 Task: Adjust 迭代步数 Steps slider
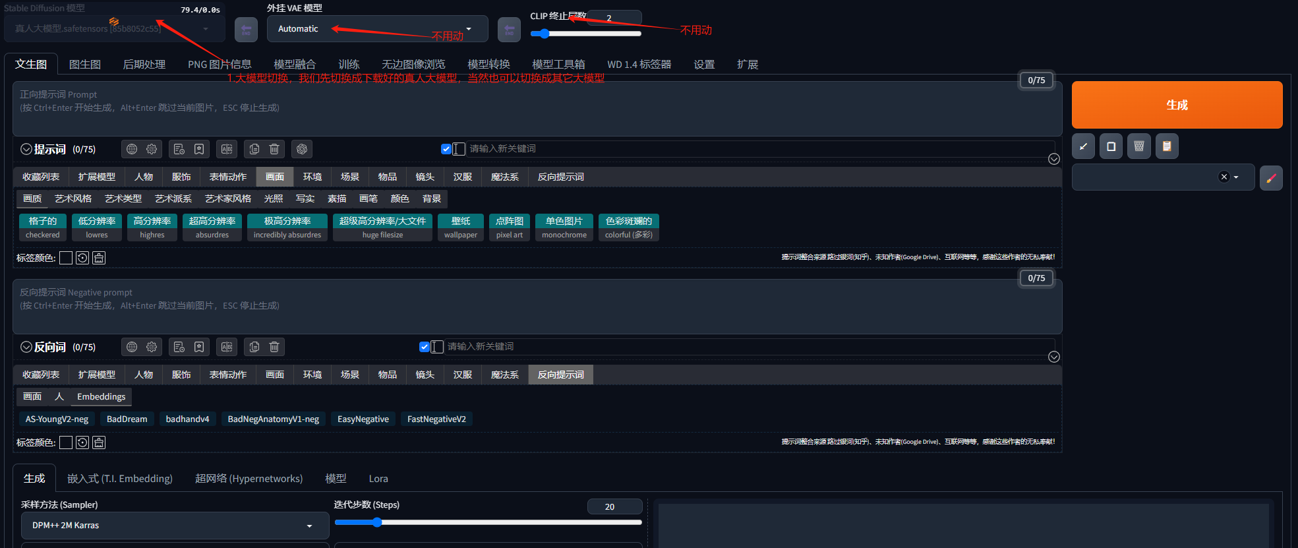point(488,522)
